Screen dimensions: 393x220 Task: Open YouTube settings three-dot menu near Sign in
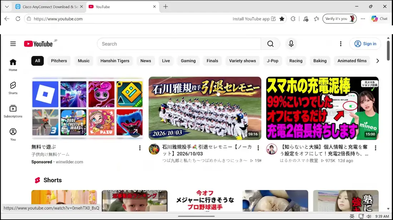[340, 44]
